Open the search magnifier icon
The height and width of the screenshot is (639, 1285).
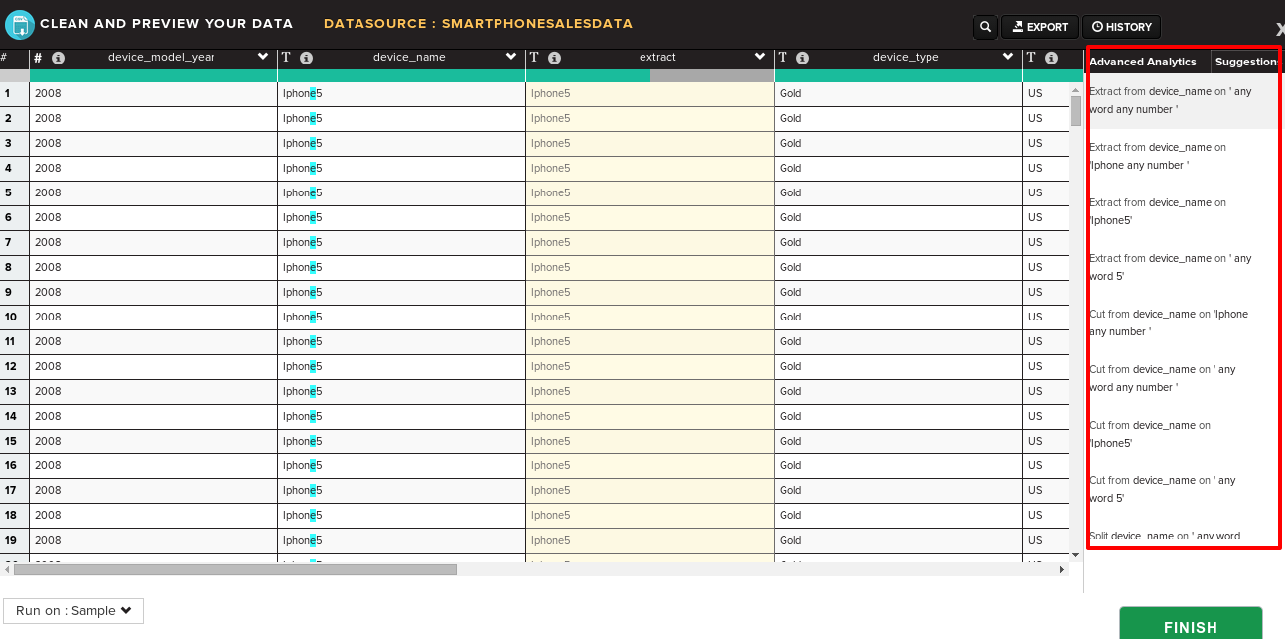[985, 27]
